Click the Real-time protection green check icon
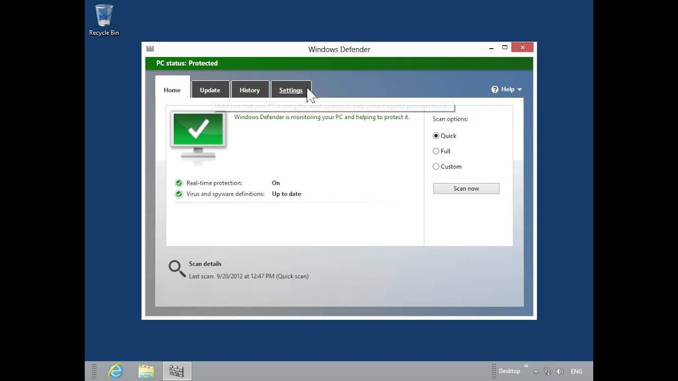The width and height of the screenshot is (678, 381). (x=179, y=183)
